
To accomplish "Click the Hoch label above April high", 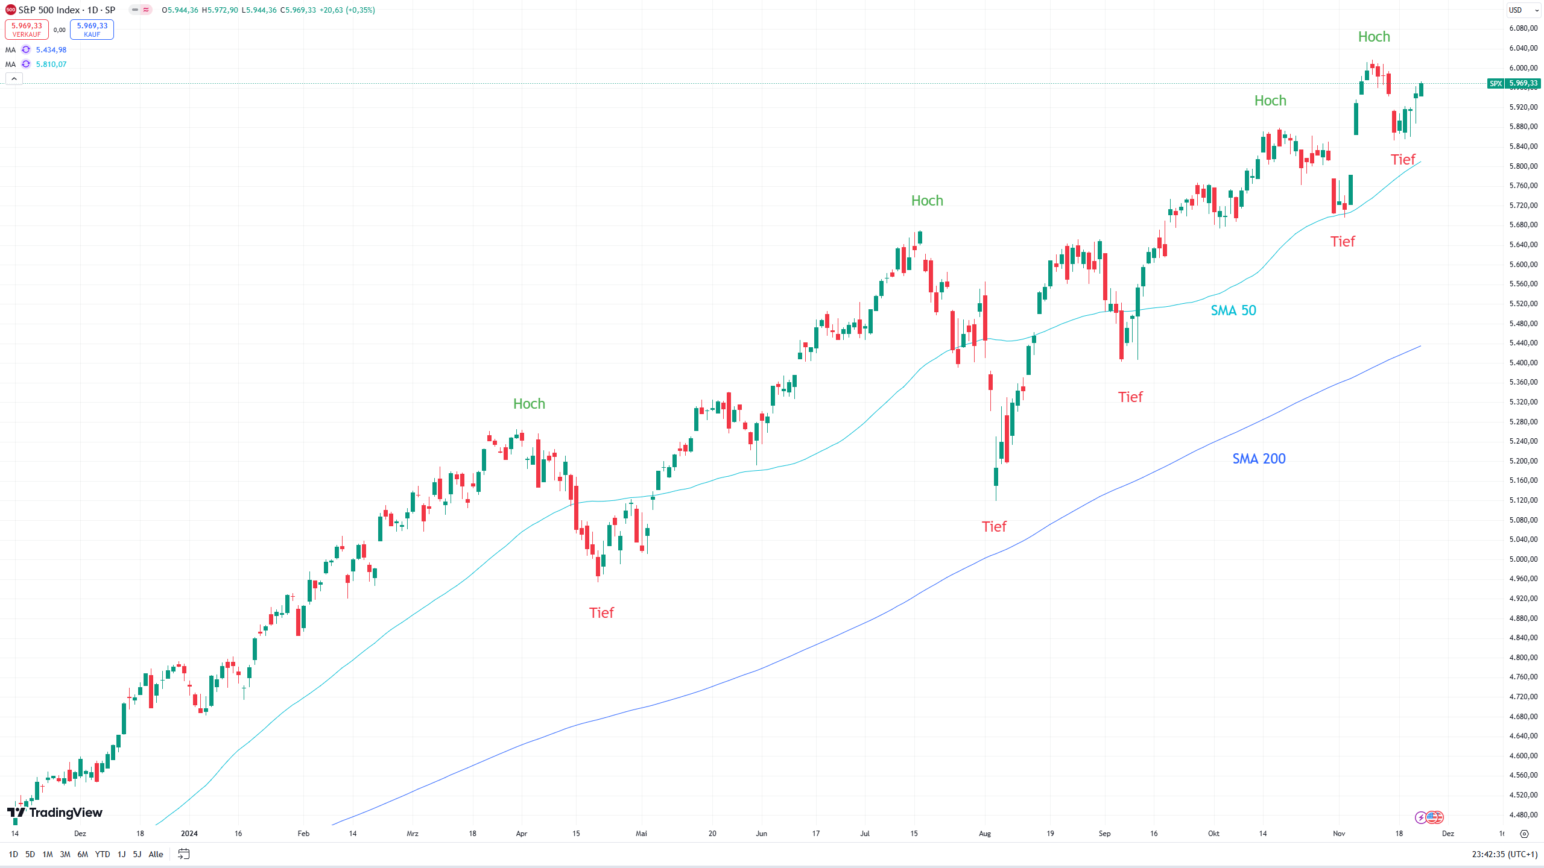I will (529, 404).
